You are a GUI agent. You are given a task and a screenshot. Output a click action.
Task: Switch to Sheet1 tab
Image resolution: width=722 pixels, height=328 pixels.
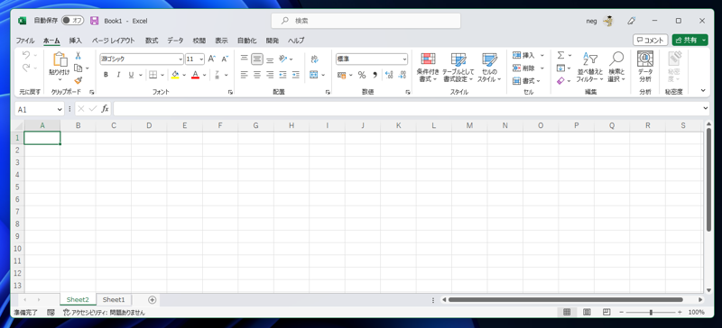coord(114,299)
